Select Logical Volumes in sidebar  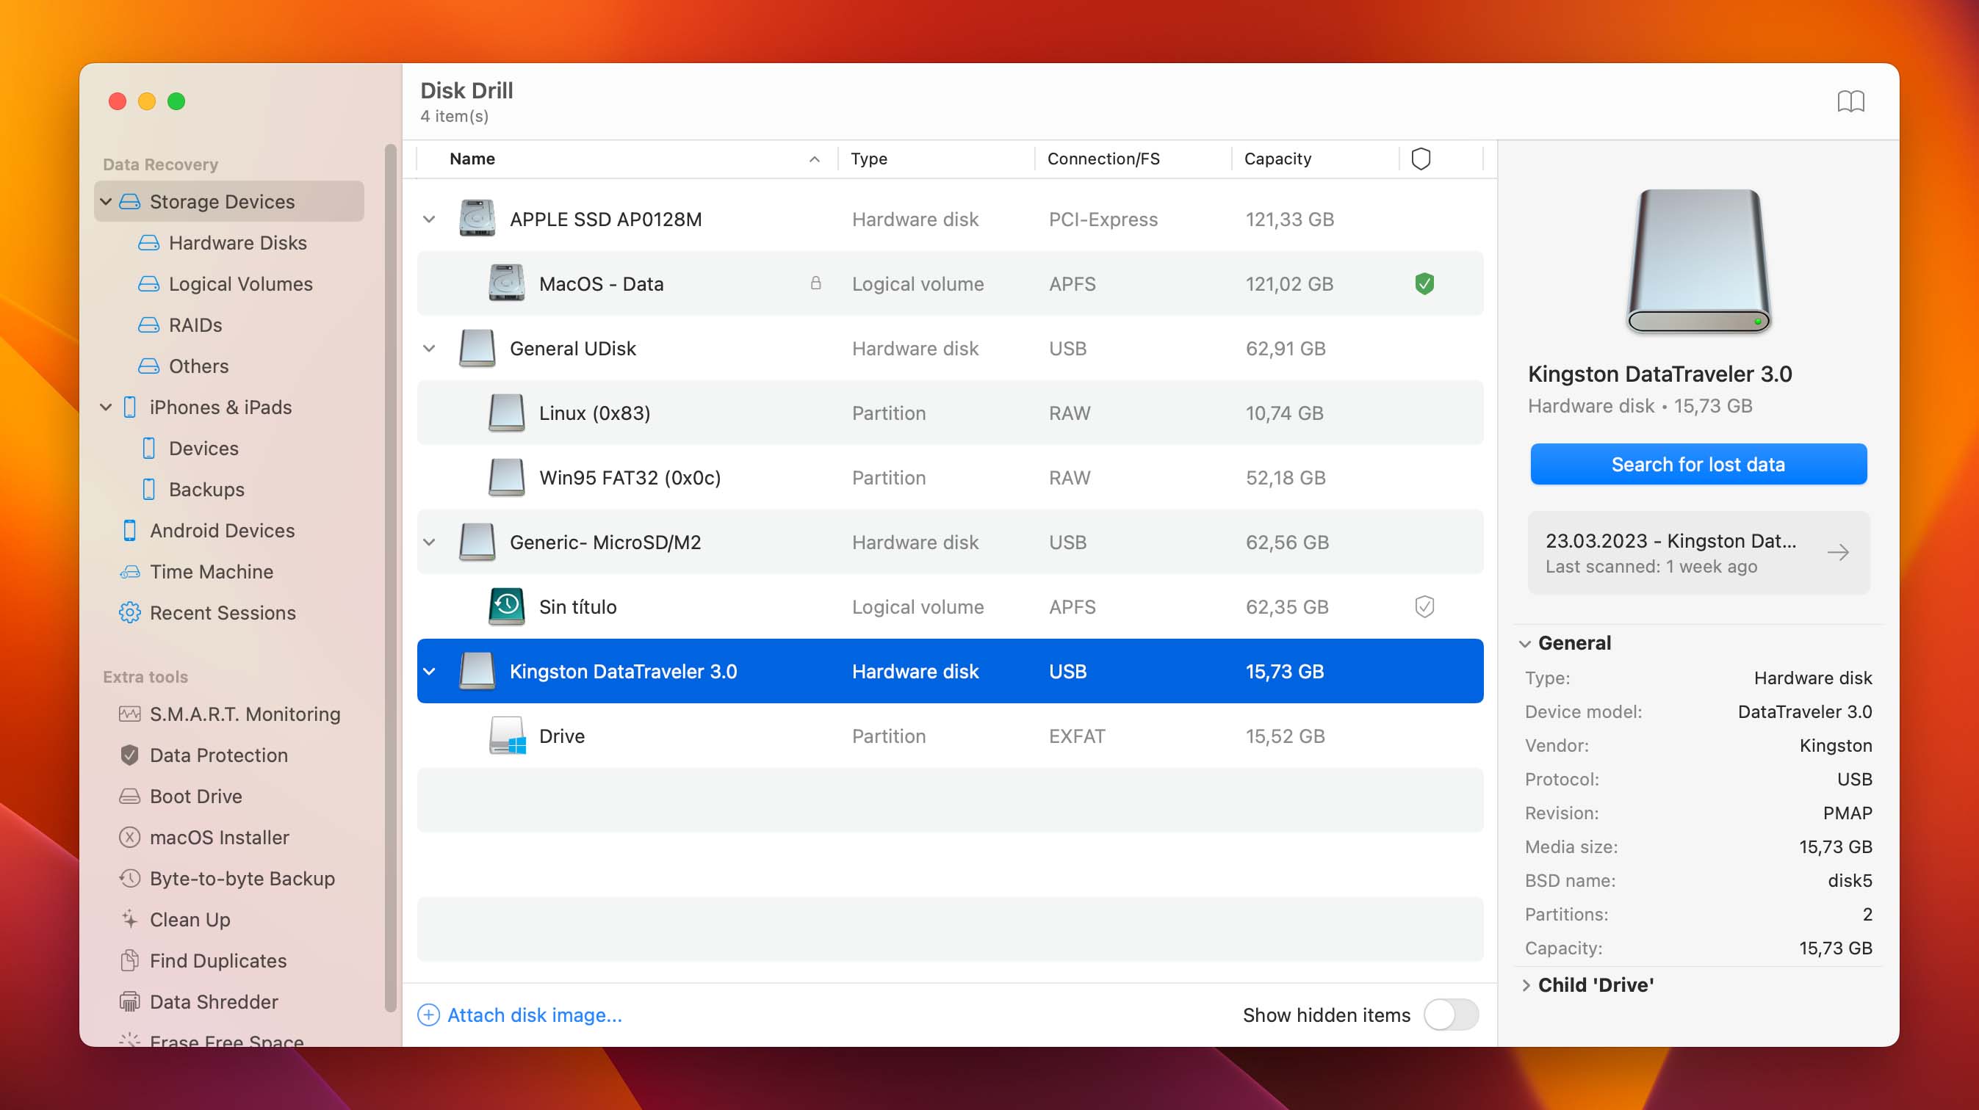pyautogui.click(x=240, y=284)
